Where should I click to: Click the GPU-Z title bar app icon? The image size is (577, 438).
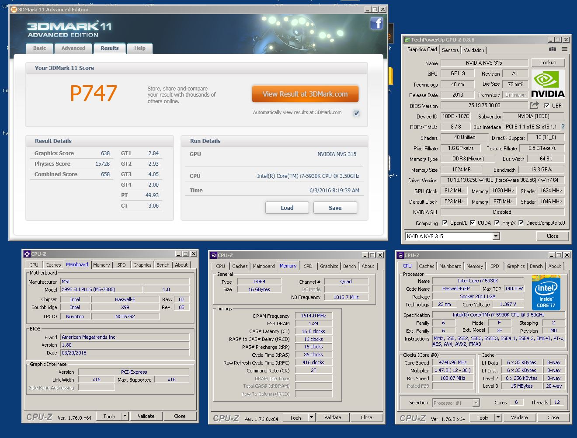(407, 40)
